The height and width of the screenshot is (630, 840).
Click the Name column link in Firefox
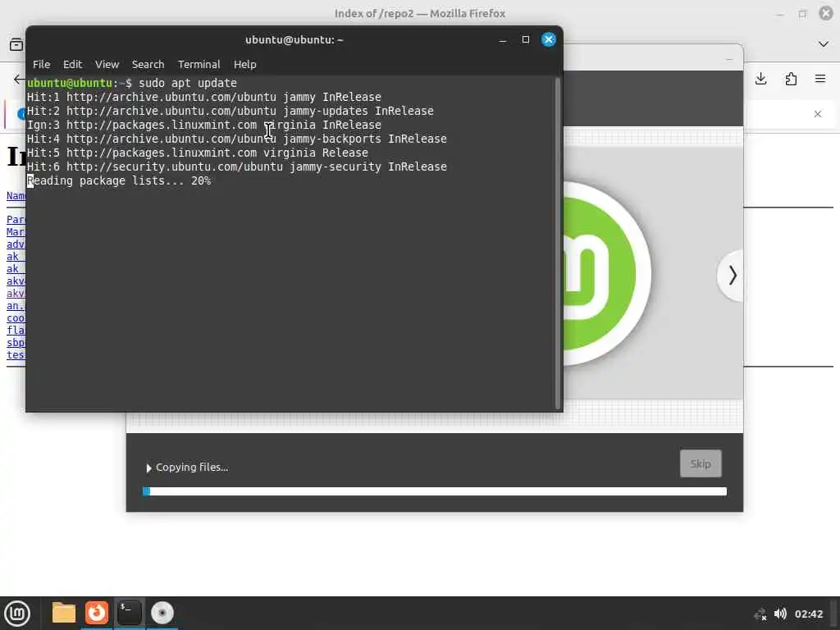pos(16,196)
